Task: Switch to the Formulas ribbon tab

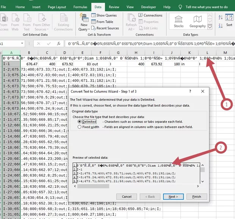Action: pos(80,7)
